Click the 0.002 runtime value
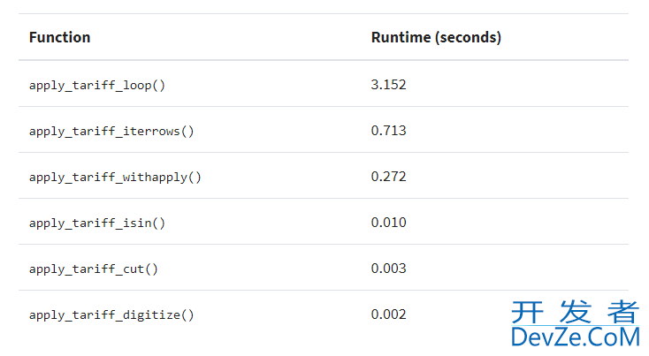 (x=388, y=314)
